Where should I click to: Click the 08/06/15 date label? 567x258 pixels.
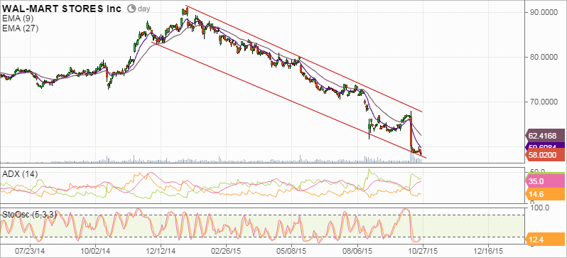(x=357, y=250)
